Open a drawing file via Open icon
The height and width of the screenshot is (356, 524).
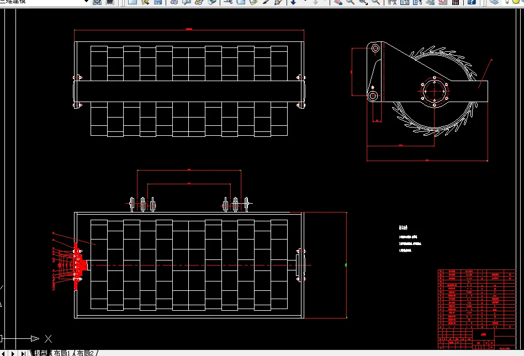tap(145, 2)
